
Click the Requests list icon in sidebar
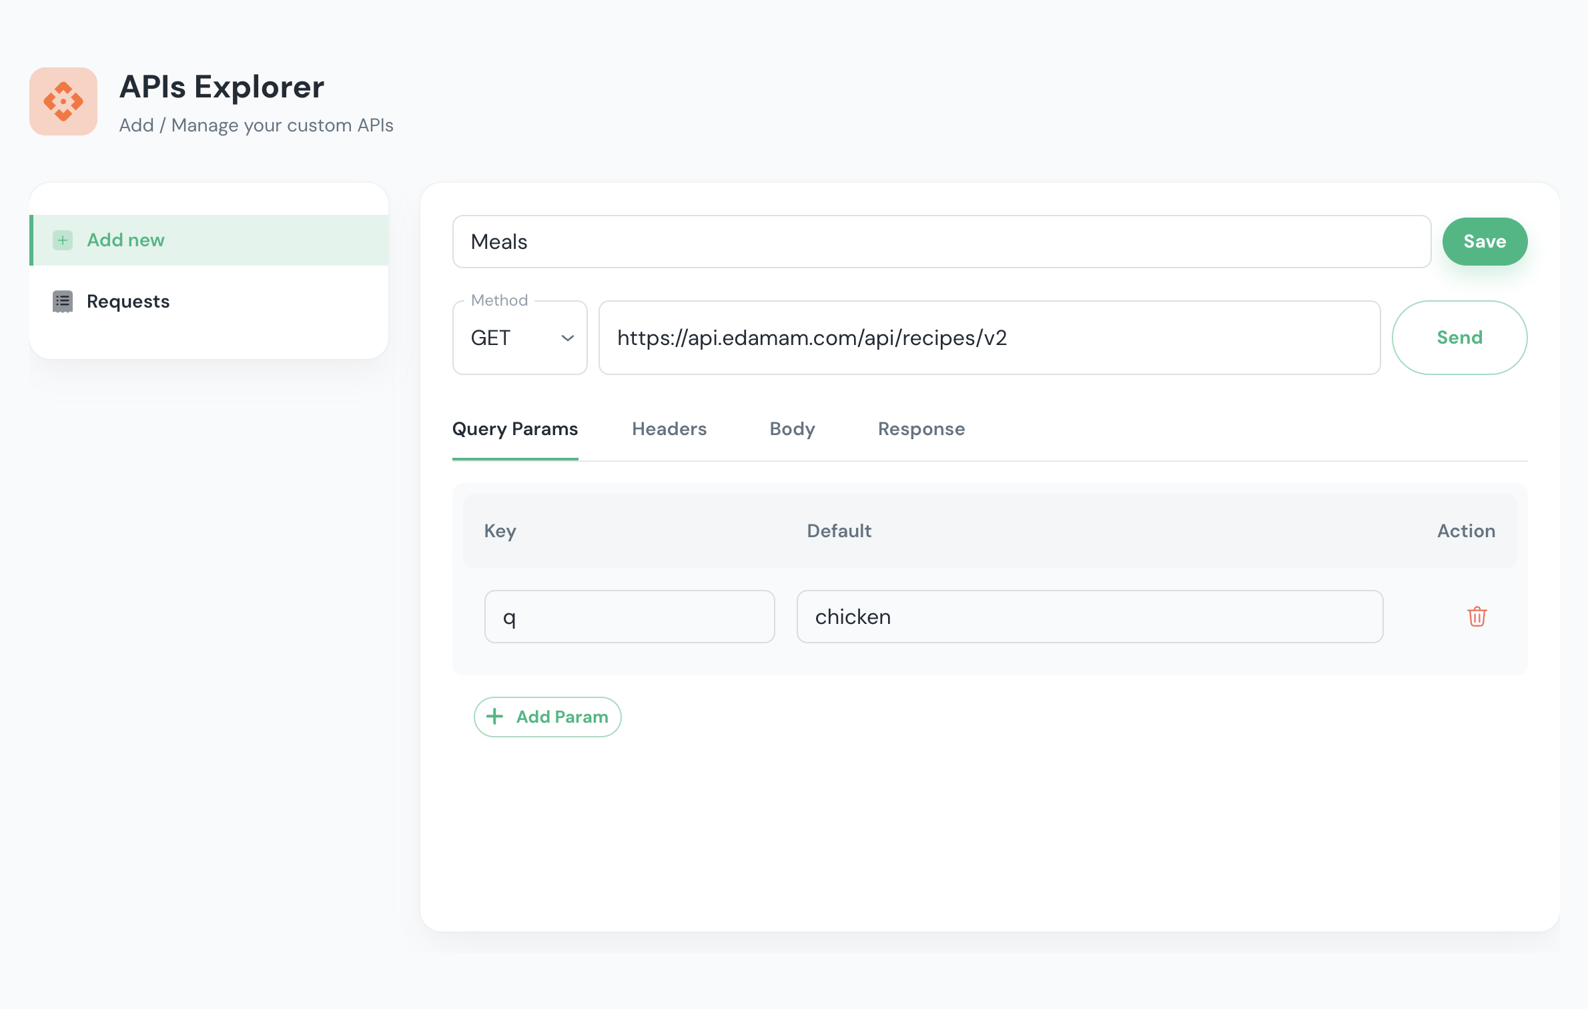pyautogui.click(x=62, y=301)
